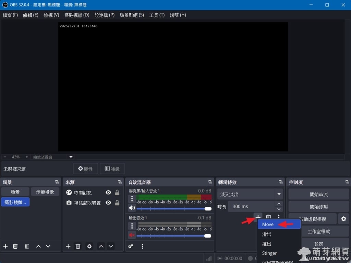Open 麥克風/輸入音效 1 three-dot options menu
Viewport: 351px width, 263px height.
[132, 199]
